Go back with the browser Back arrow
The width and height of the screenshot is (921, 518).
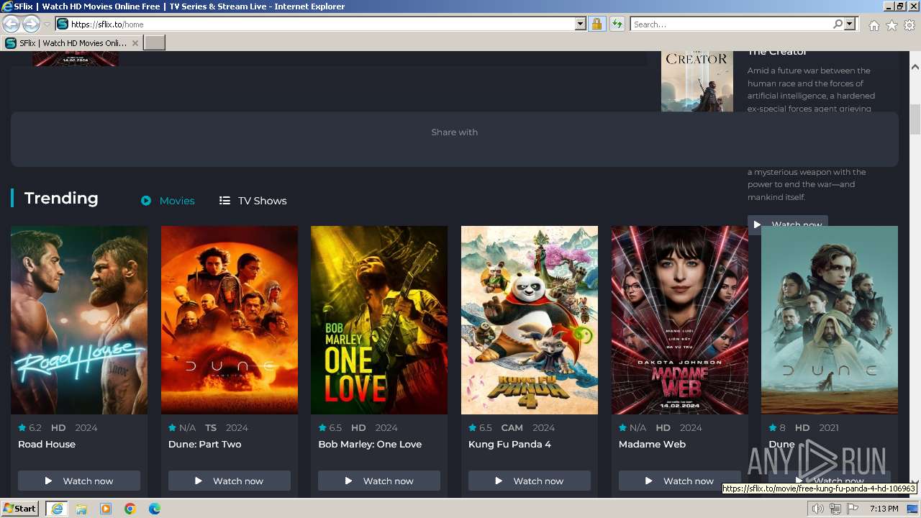(x=11, y=24)
